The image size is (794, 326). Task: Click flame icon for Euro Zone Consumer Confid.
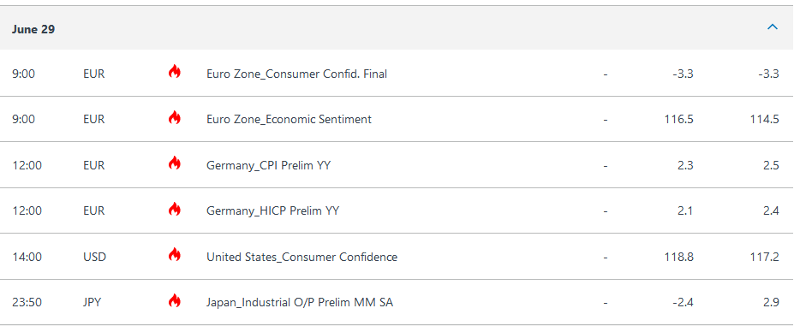pyautogui.click(x=174, y=72)
